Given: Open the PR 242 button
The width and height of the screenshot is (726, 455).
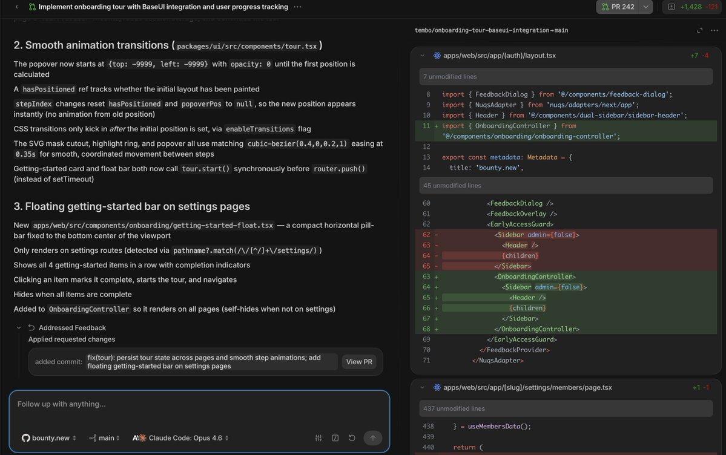Looking at the screenshot, I should 618,7.
